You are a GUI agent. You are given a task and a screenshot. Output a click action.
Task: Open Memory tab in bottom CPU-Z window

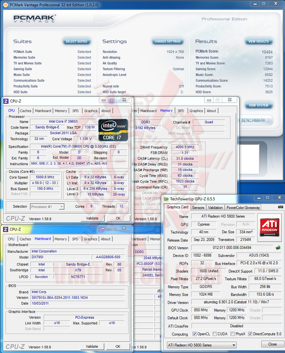point(61,239)
